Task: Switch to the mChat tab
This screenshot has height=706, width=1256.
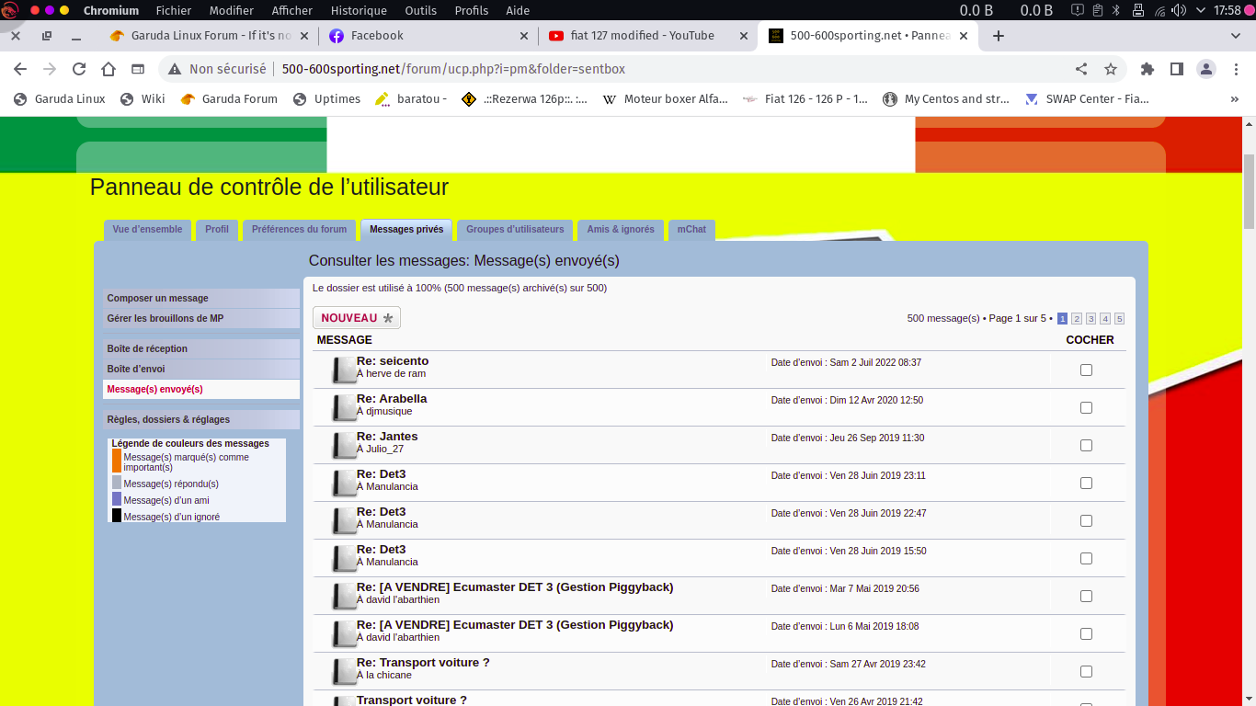Action: point(691,230)
